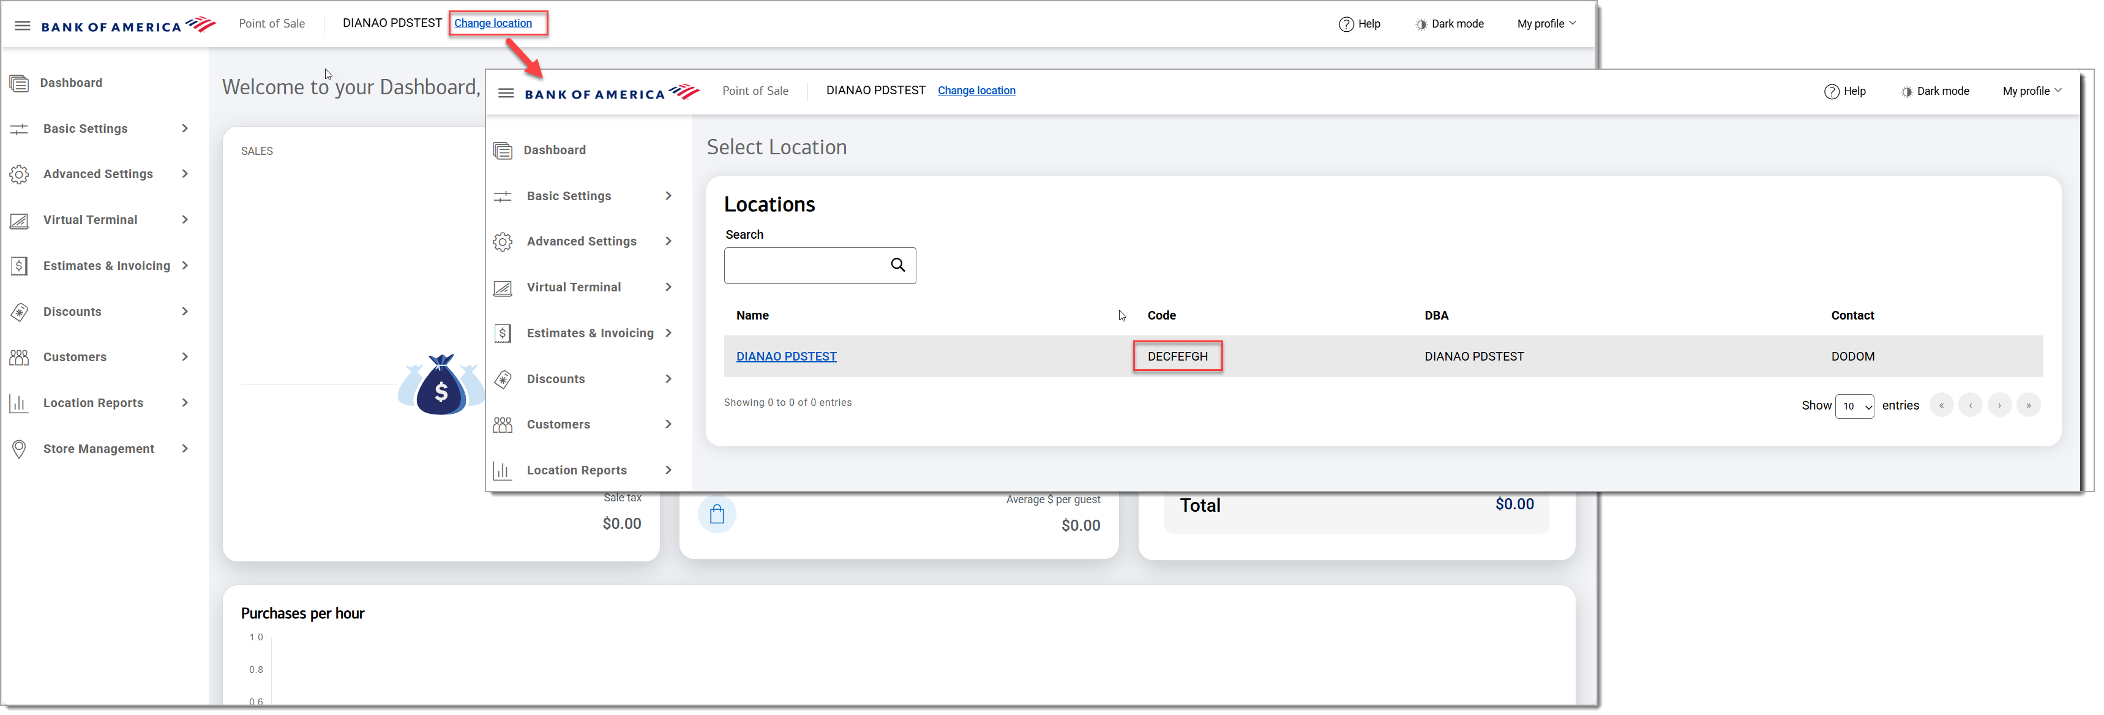Expand Basic Settings chevron in Select Location window

click(669, 196)
